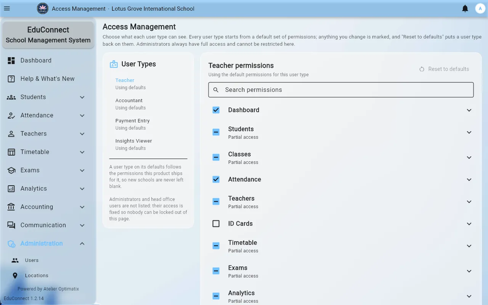Click the Administration shield icon
The width and height of the screenshot is (488, 305).
(x=11, y=244)
